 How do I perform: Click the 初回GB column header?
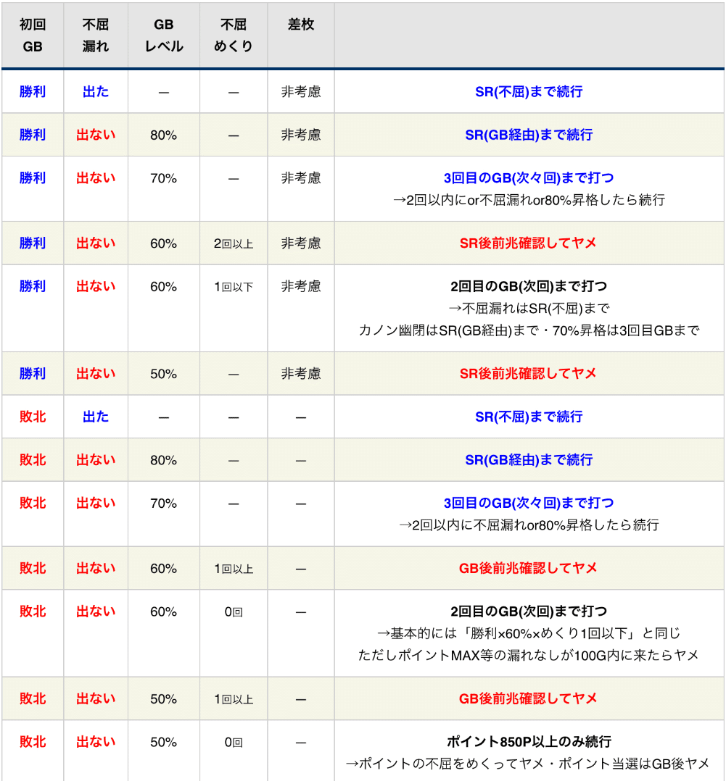click(33, 35)
